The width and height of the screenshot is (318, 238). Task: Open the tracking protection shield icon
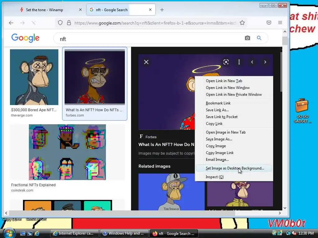tap(60, 23)
